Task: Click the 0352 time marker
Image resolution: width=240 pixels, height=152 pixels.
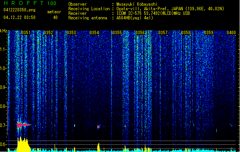Action: 48,33
